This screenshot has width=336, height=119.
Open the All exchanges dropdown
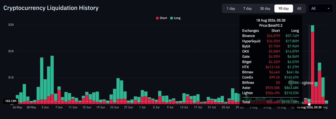(x=320, y=9)
